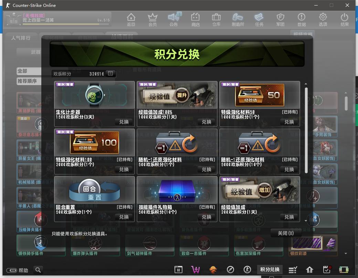Click the 欢乐积分 320916 points field
The height and width of the screenshot is (278, 358).
84,74
